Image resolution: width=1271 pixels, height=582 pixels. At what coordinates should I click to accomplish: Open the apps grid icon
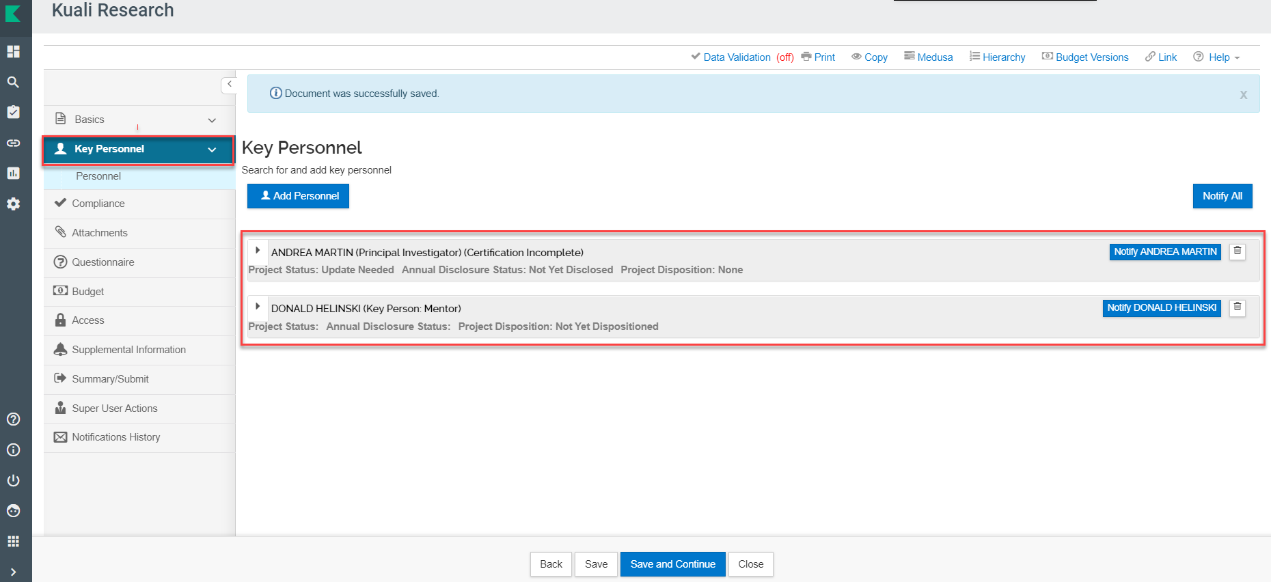[13, 542]
